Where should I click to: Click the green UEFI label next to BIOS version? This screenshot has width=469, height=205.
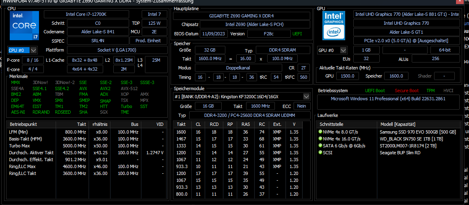pyautogui.click(x=297, y=34)
